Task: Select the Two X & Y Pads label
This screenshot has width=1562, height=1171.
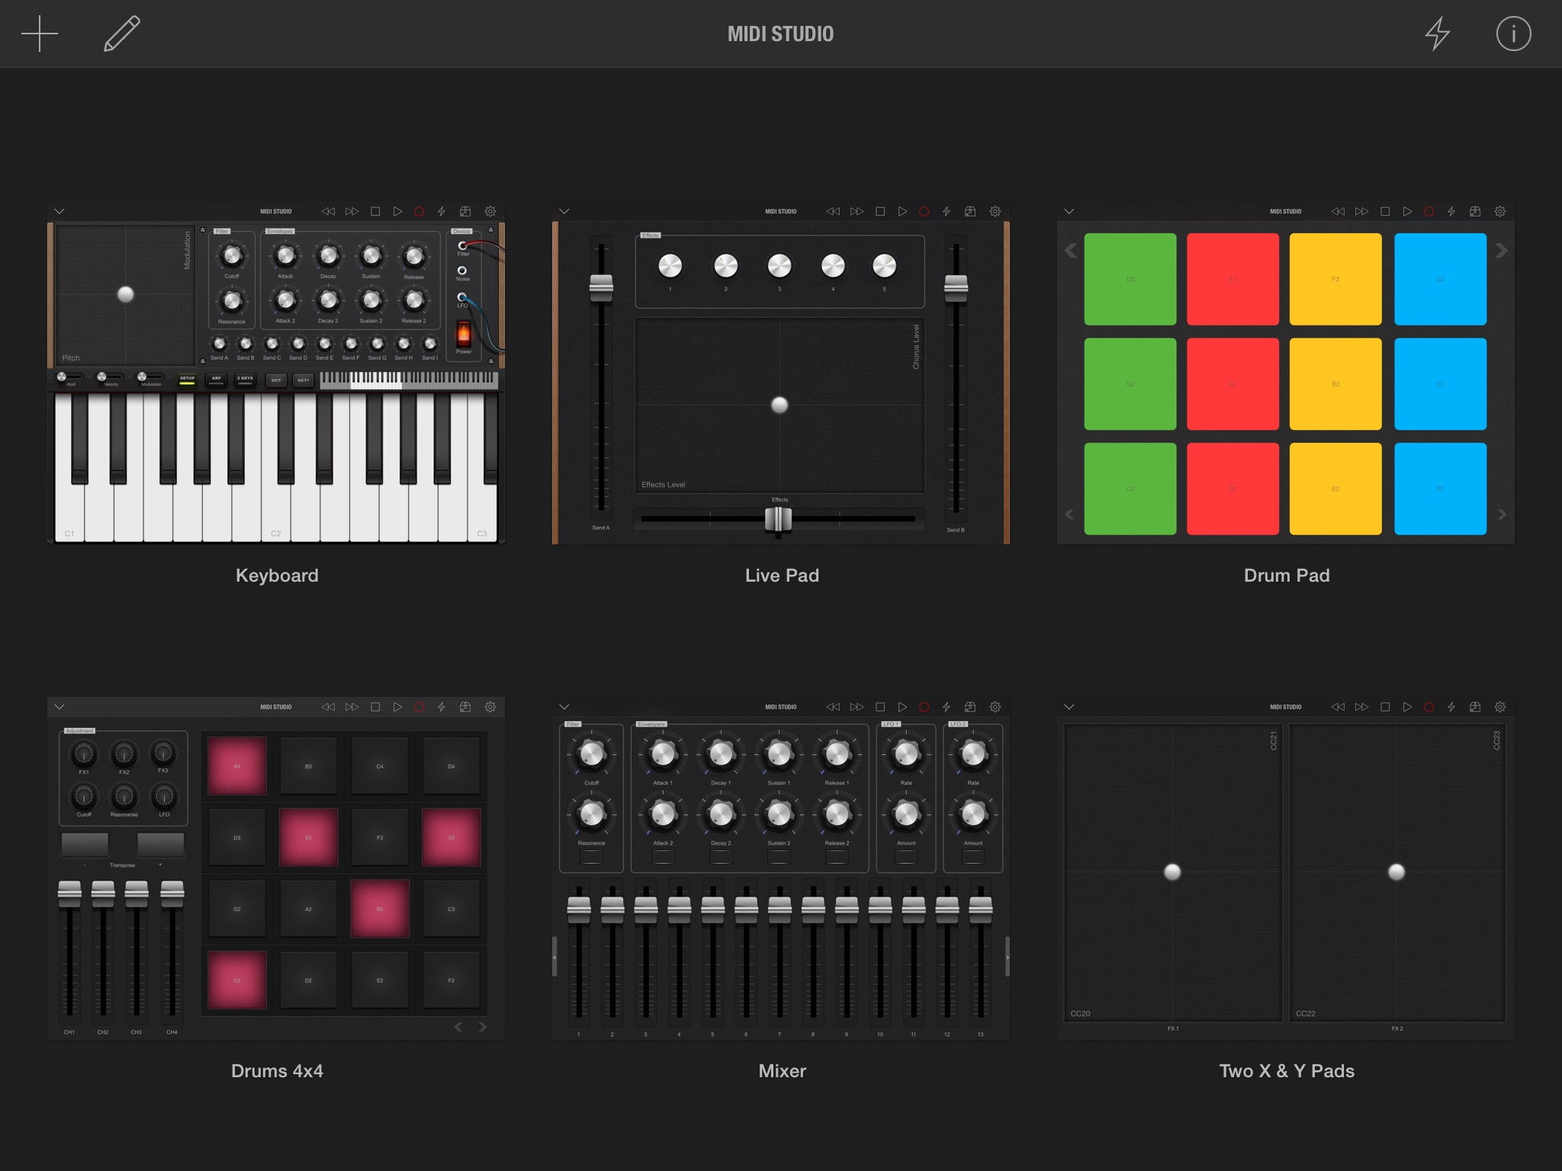Action: [1287, 1071]
